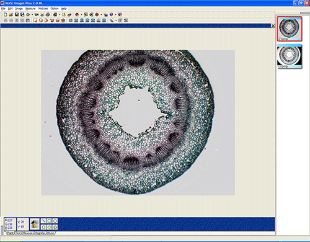Click the New document icon
The height and width of the screenshot is (242, 310).
point(6,14)
